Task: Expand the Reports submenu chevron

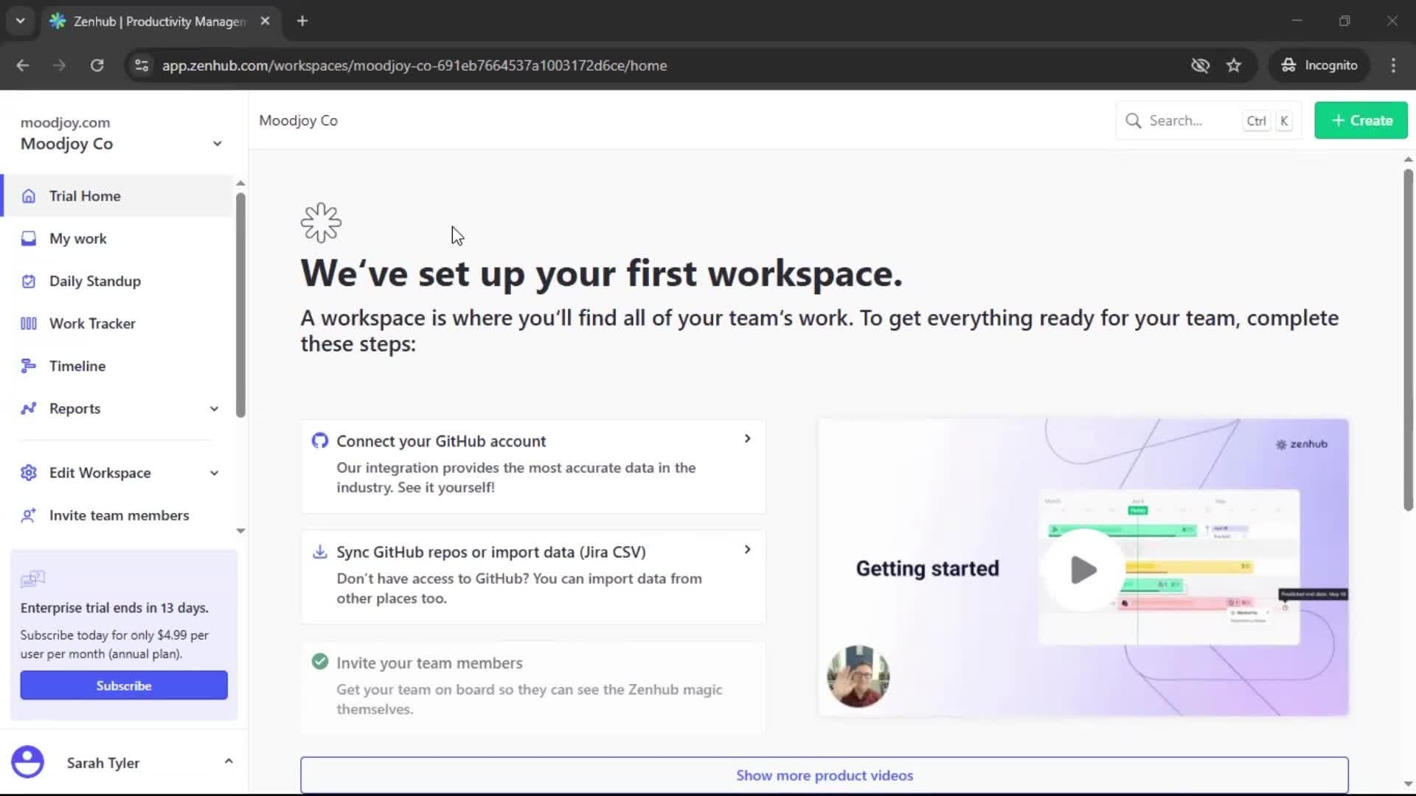Action: tap(214, 408)
